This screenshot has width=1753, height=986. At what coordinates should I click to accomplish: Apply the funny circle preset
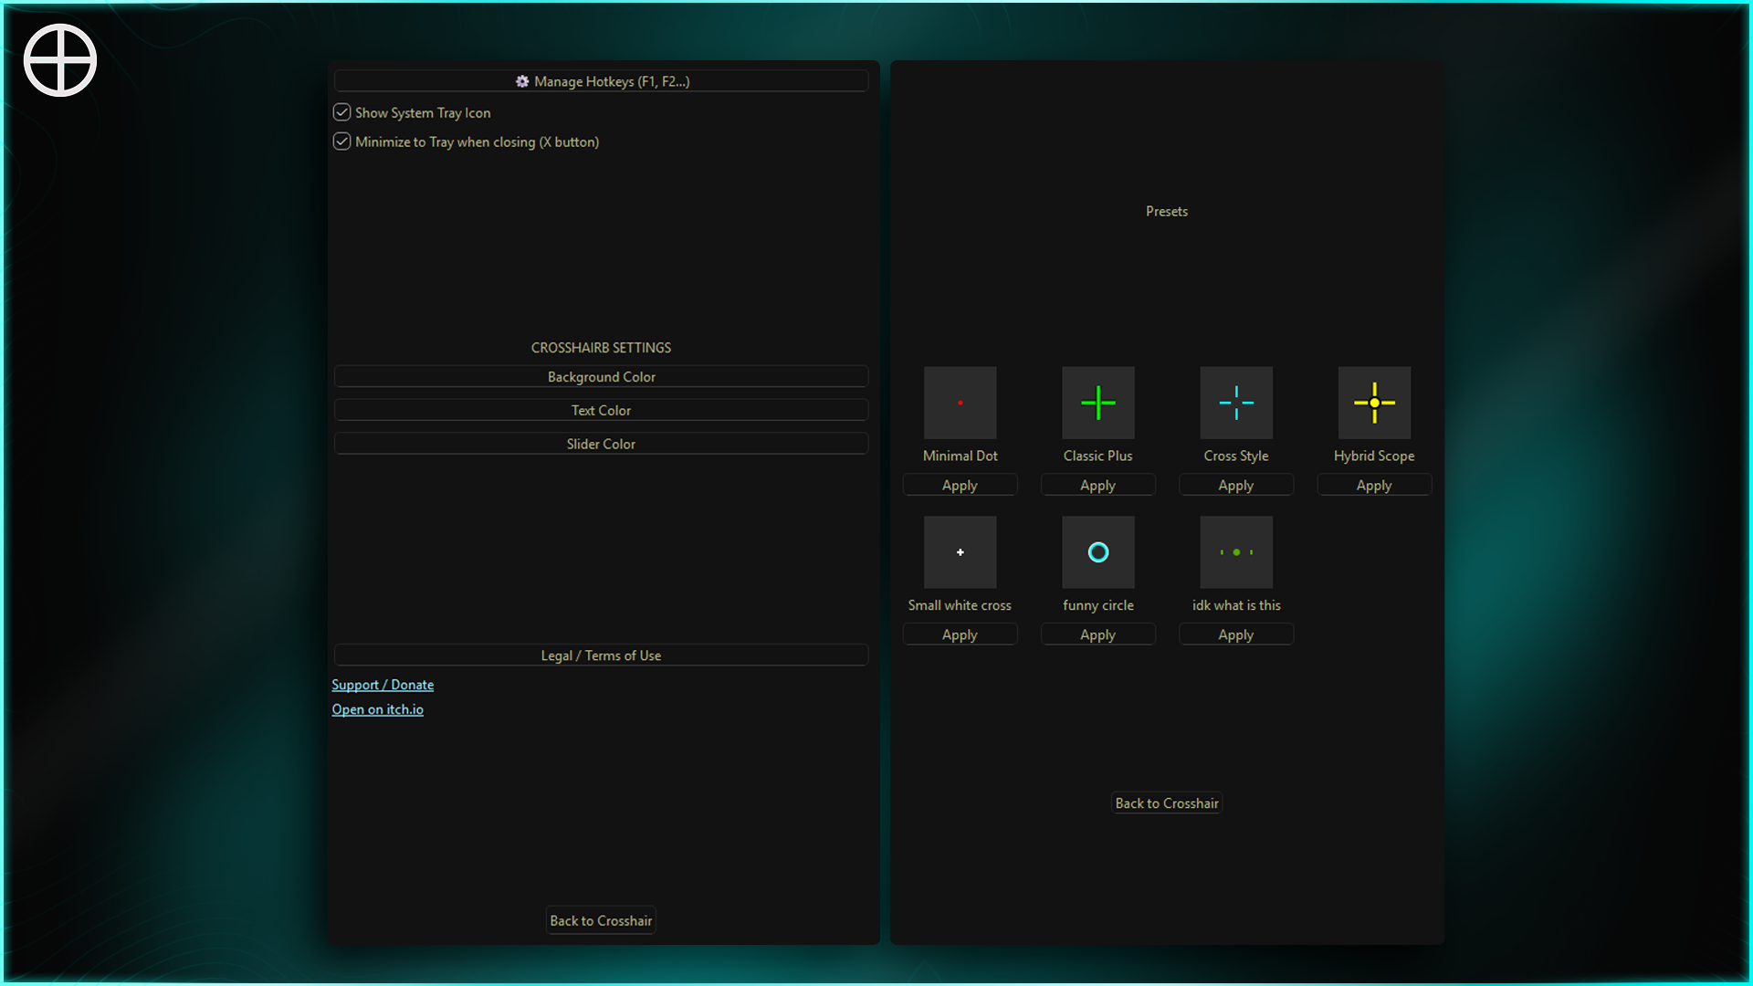(x=1097, y=635)
